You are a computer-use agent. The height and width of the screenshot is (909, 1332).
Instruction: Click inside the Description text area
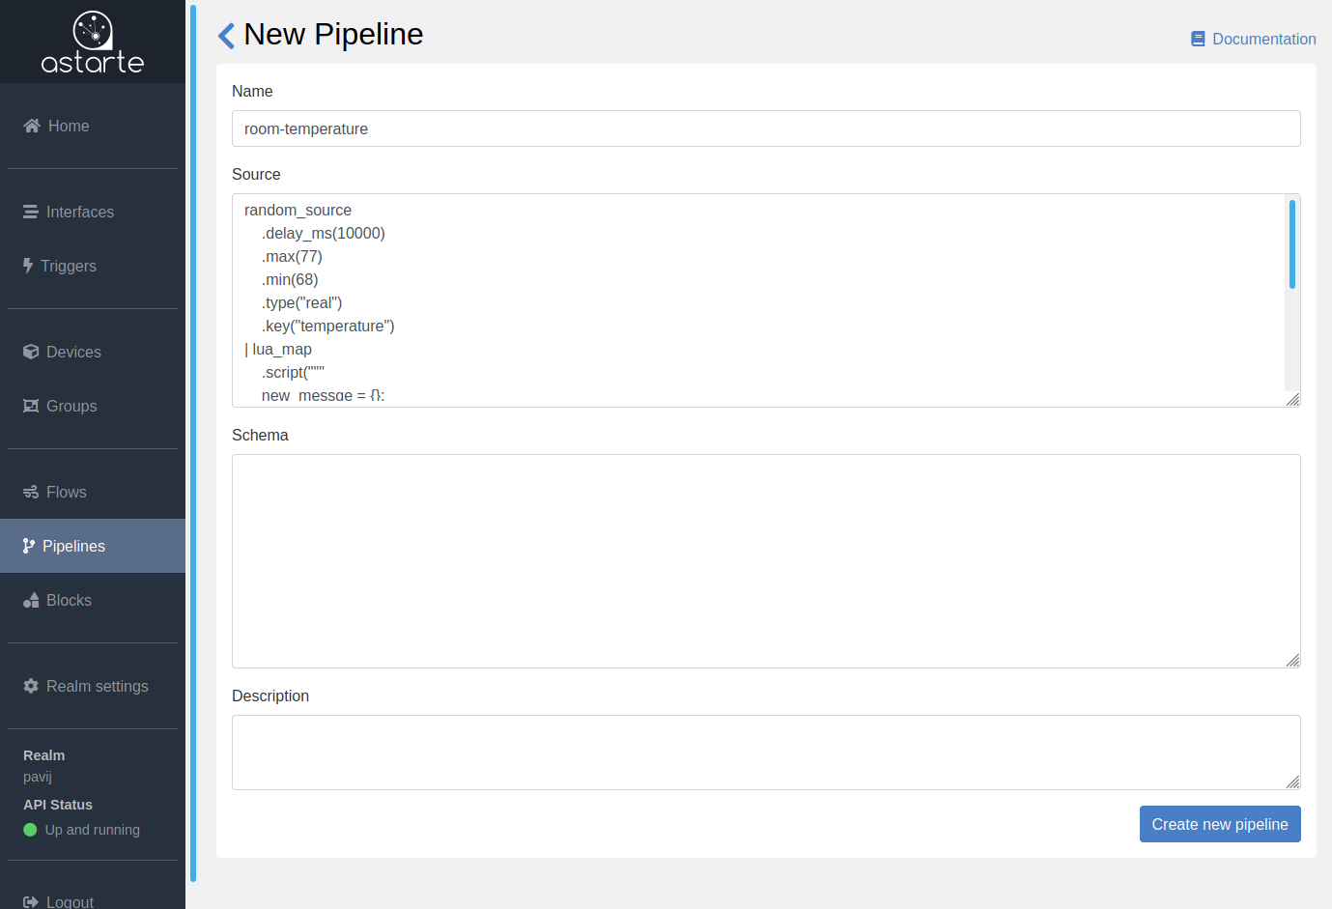click(x=766, y=753)
